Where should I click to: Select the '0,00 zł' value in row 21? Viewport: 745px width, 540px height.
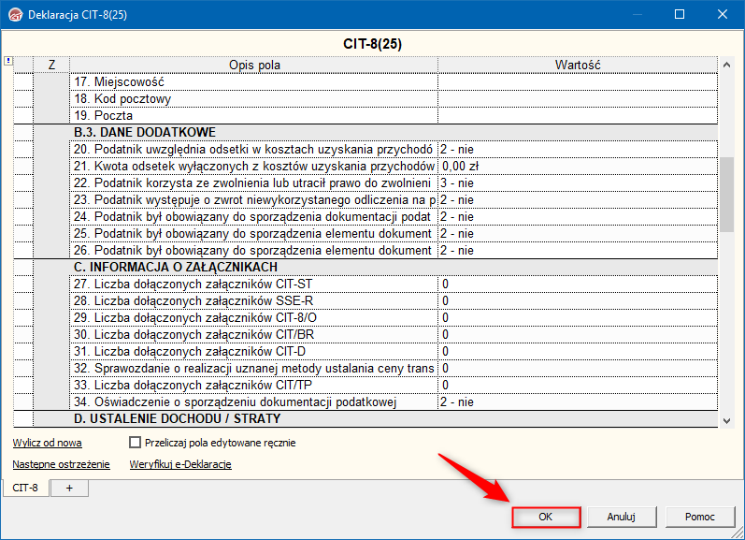click(578, 166)
